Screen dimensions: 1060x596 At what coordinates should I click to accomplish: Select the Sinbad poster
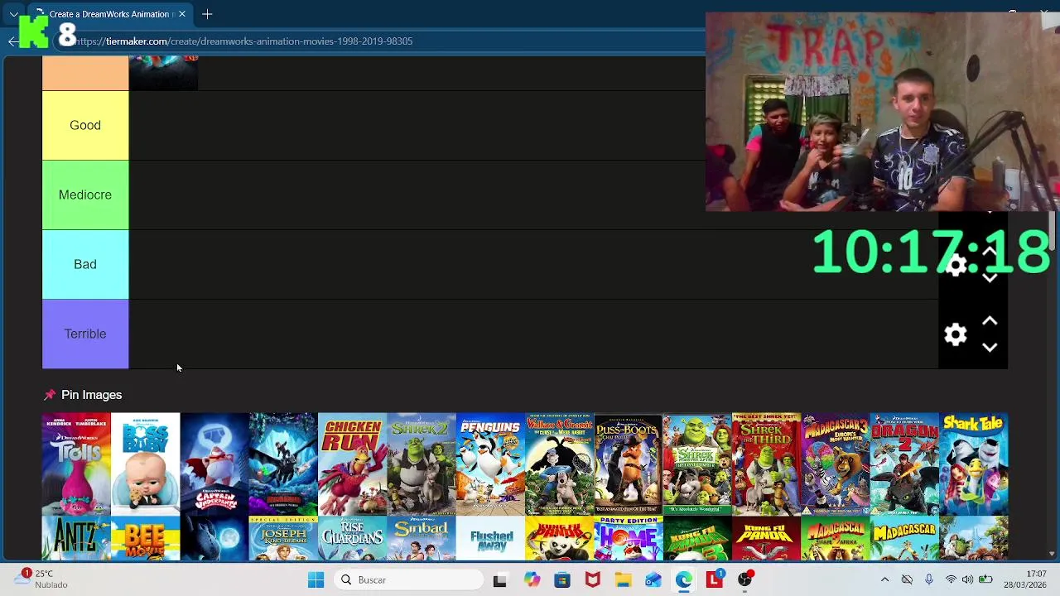click(x=422, y=538)
